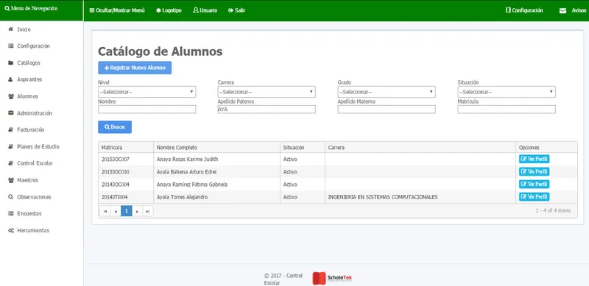
Task: Click the Herramientas gears icon
Action: (11, 230)
